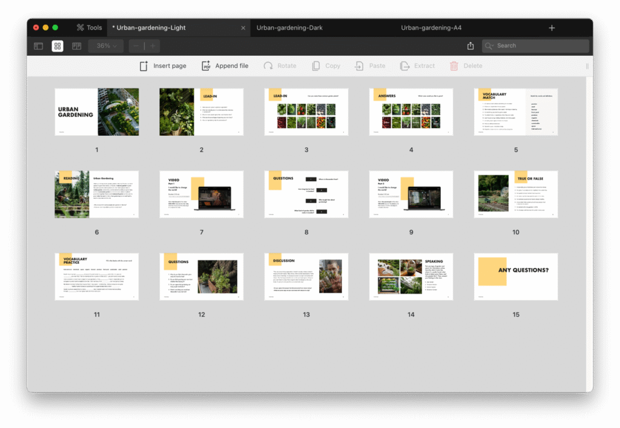The height and width of the screenshot is (428, 620).
Task: Open search options via magnifier chevron
Action: click(490, 46)
